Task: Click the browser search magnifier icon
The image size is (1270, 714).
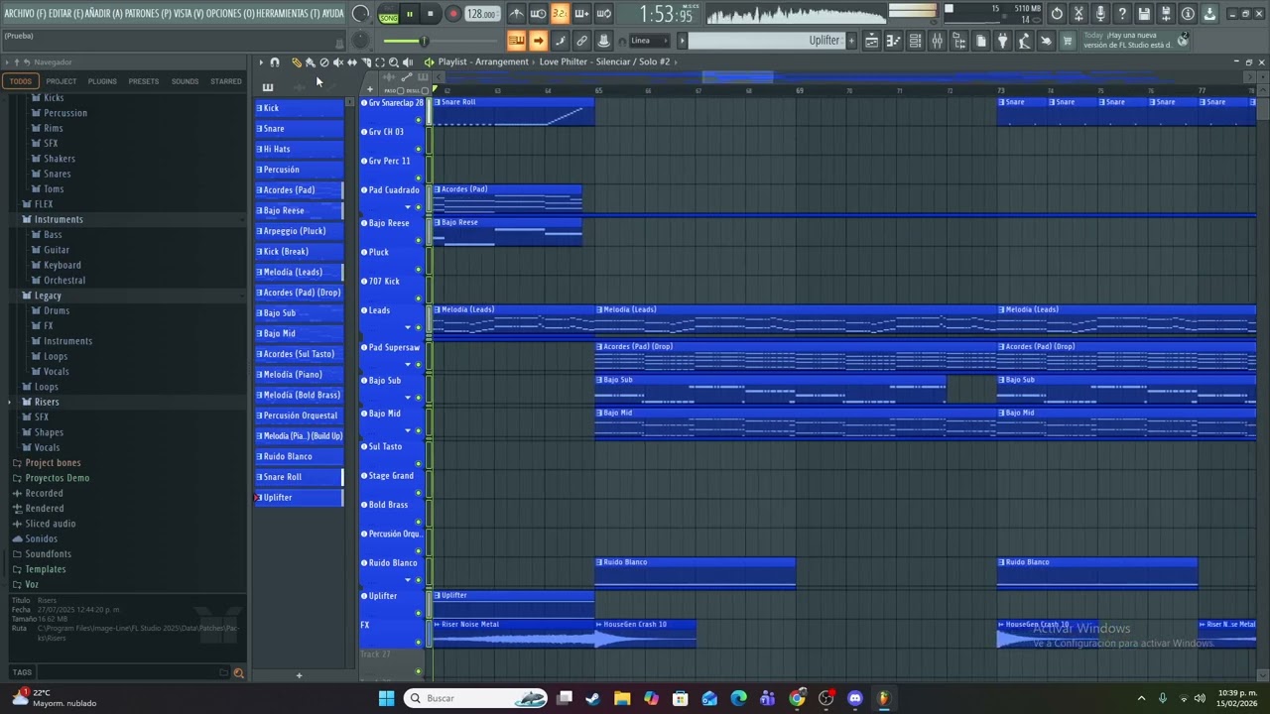Action: [238, 673]
